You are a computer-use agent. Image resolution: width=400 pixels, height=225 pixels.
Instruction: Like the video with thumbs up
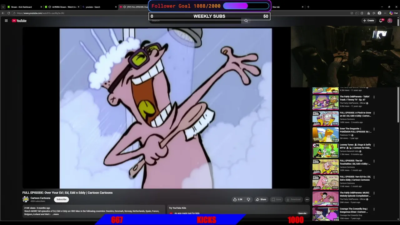238,199
